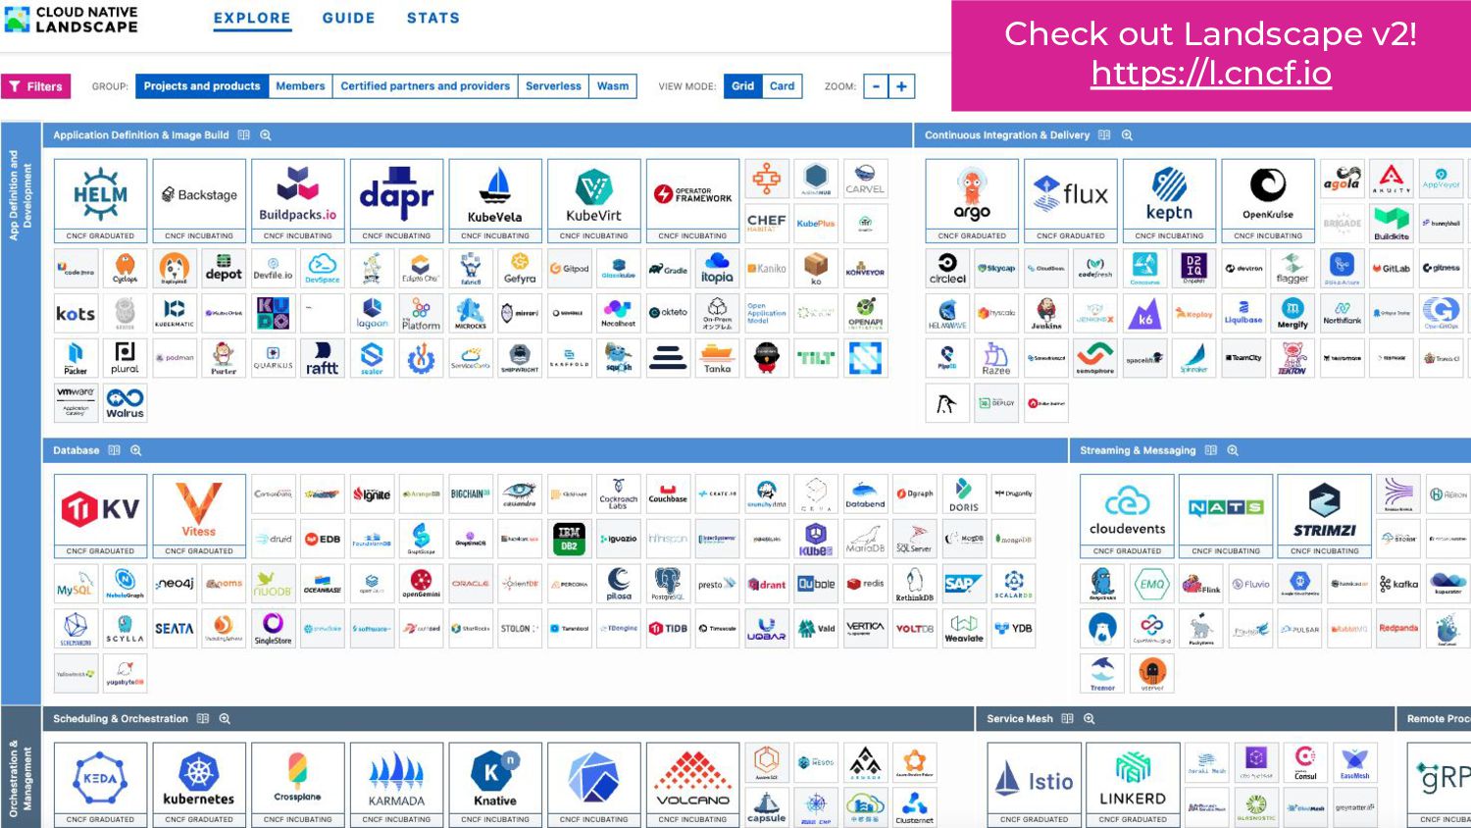Select Projects and products group

(202, 86)
